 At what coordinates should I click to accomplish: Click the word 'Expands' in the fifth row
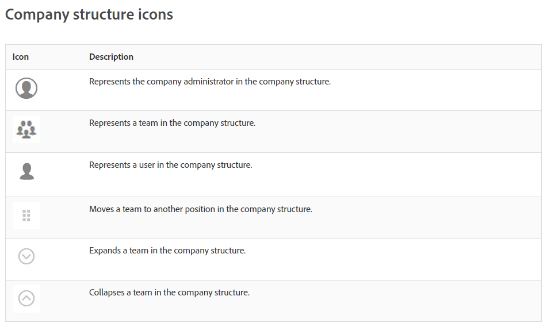point(105,251)
